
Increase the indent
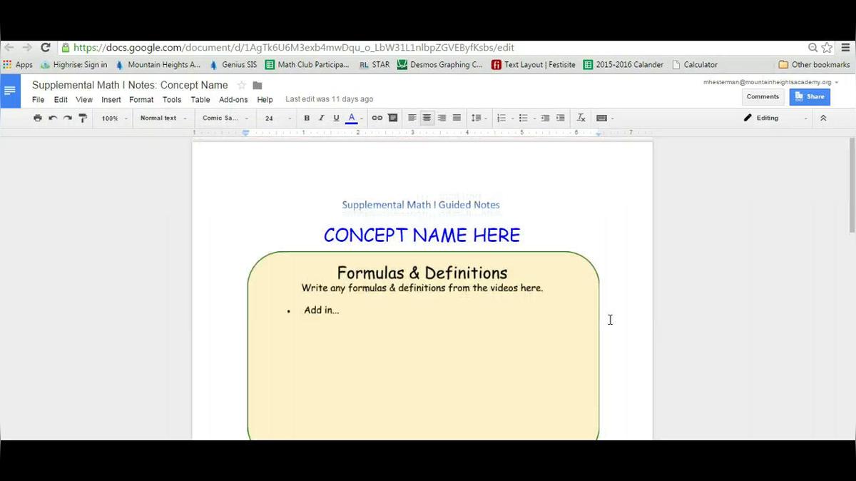pos(560,118)
